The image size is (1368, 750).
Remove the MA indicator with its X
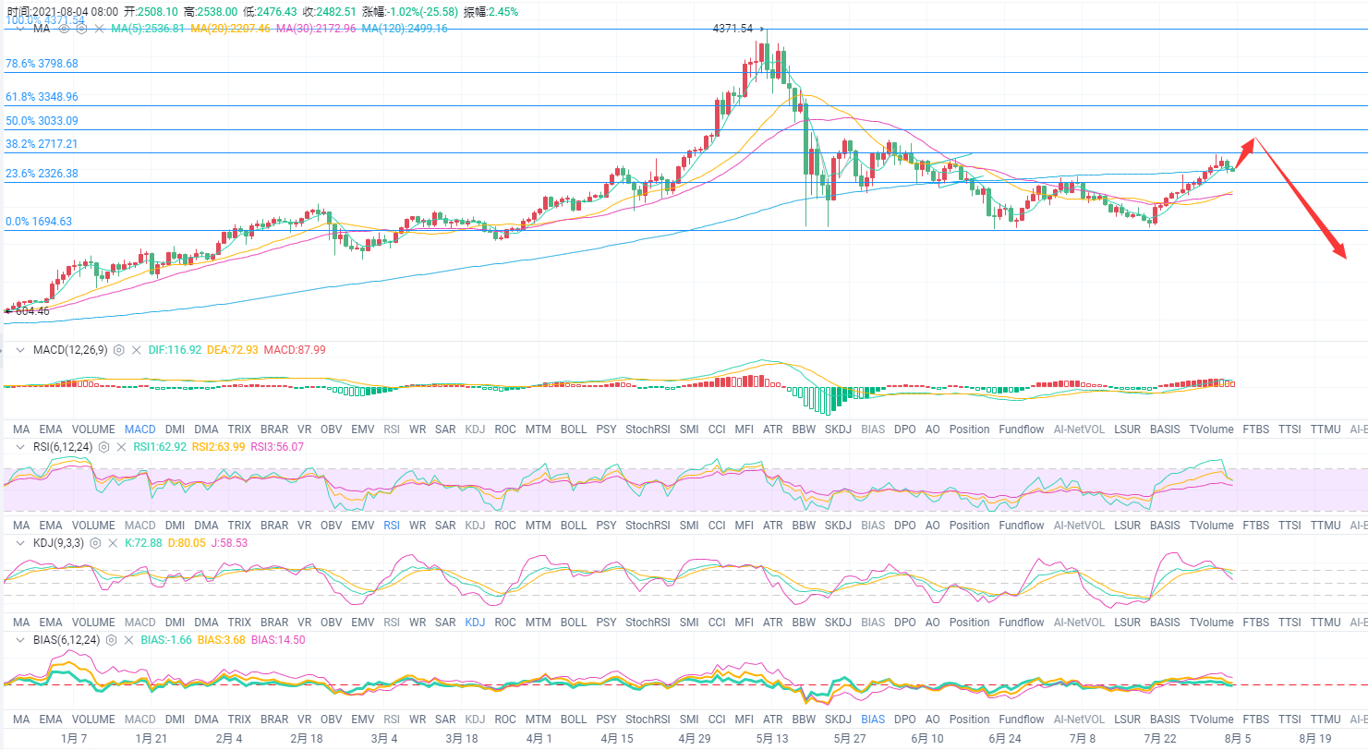coord(99,29)
